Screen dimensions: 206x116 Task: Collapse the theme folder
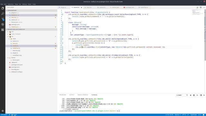(x=31, y=58)
